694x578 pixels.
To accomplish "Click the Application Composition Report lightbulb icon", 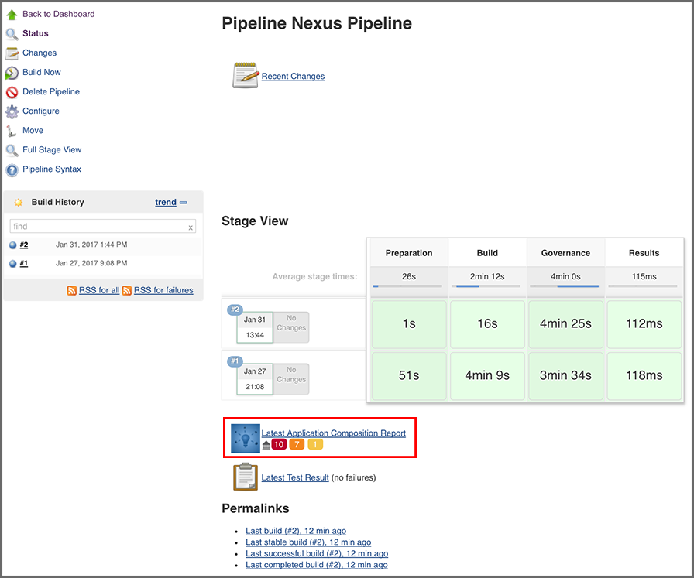I will 246,438.
